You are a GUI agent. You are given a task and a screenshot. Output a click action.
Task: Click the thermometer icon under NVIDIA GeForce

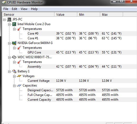pyautogui.click(x=19, y=48)
